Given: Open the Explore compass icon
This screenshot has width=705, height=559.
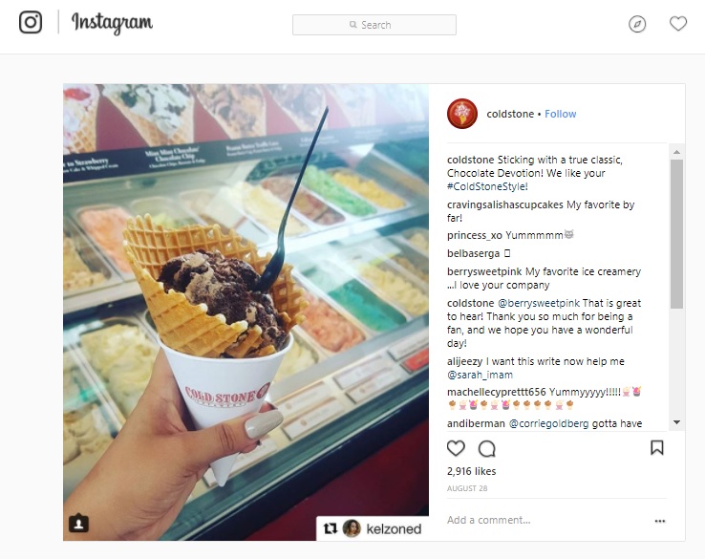Looking at the screenshot, I should click(637, 24).
